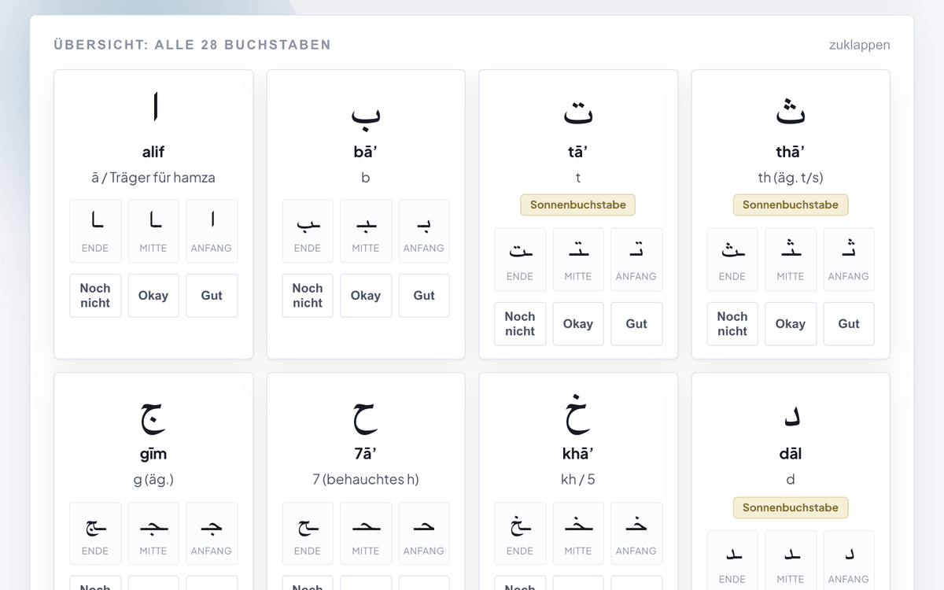Click the text 'th (äg. t/s)'
Viewport: 944px width, 590px height.
pos(791,178)
